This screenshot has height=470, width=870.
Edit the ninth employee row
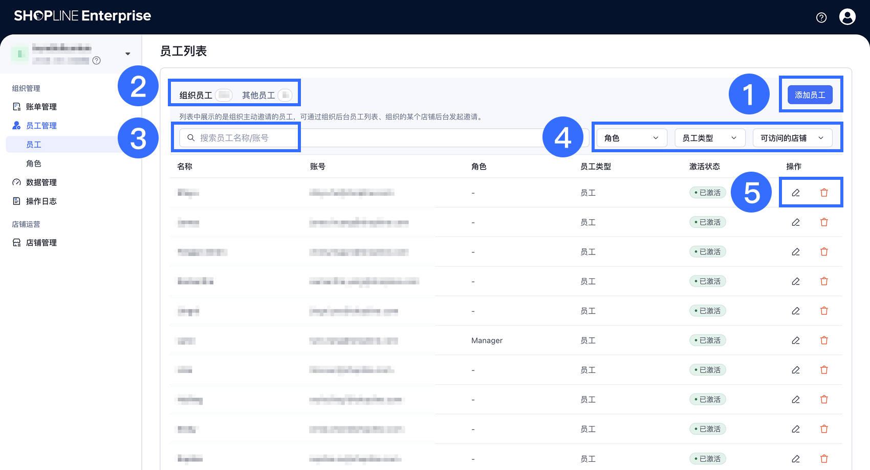[x=796, y=429]
